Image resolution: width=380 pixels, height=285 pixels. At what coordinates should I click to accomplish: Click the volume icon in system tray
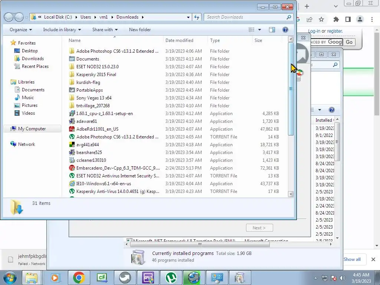point(343,278)
